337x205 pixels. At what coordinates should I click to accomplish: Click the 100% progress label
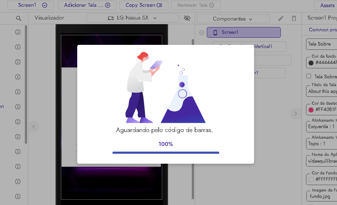pos(166,144)
